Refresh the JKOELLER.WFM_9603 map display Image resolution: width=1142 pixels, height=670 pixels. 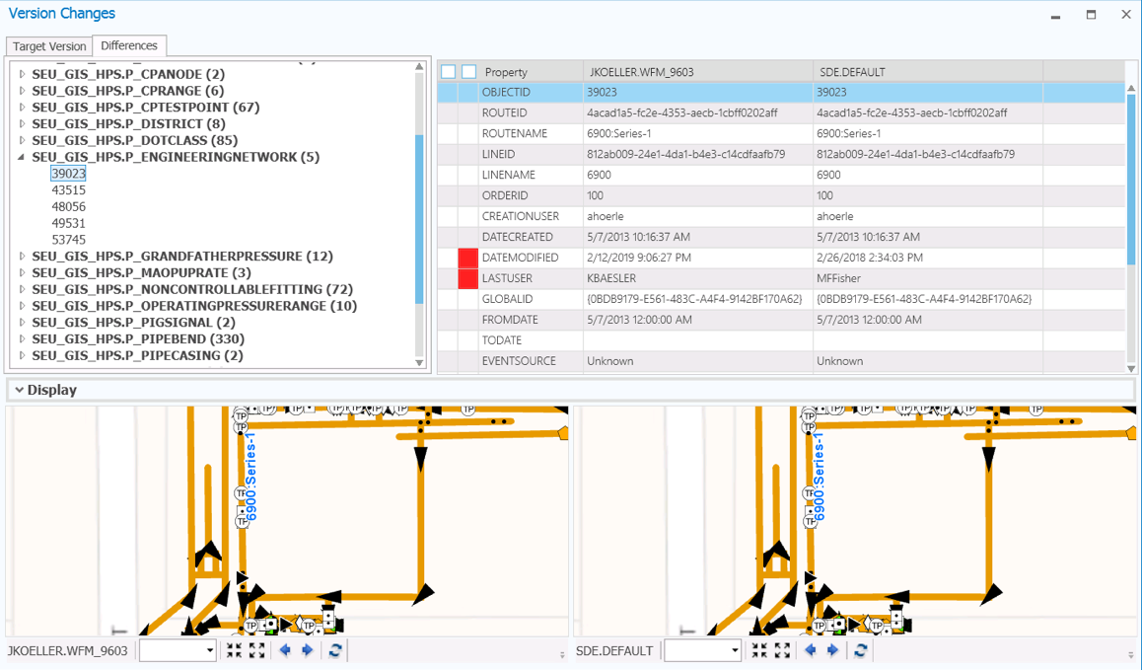(x=335, y=650)
